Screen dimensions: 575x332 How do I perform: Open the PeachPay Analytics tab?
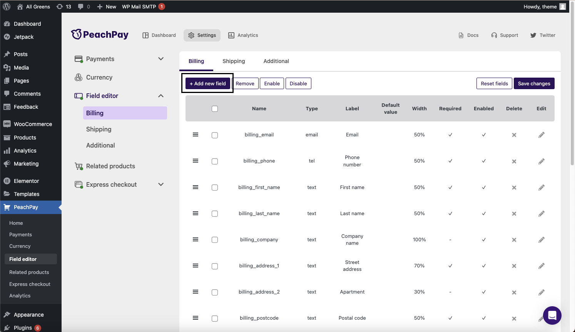[x=243, y=35]
